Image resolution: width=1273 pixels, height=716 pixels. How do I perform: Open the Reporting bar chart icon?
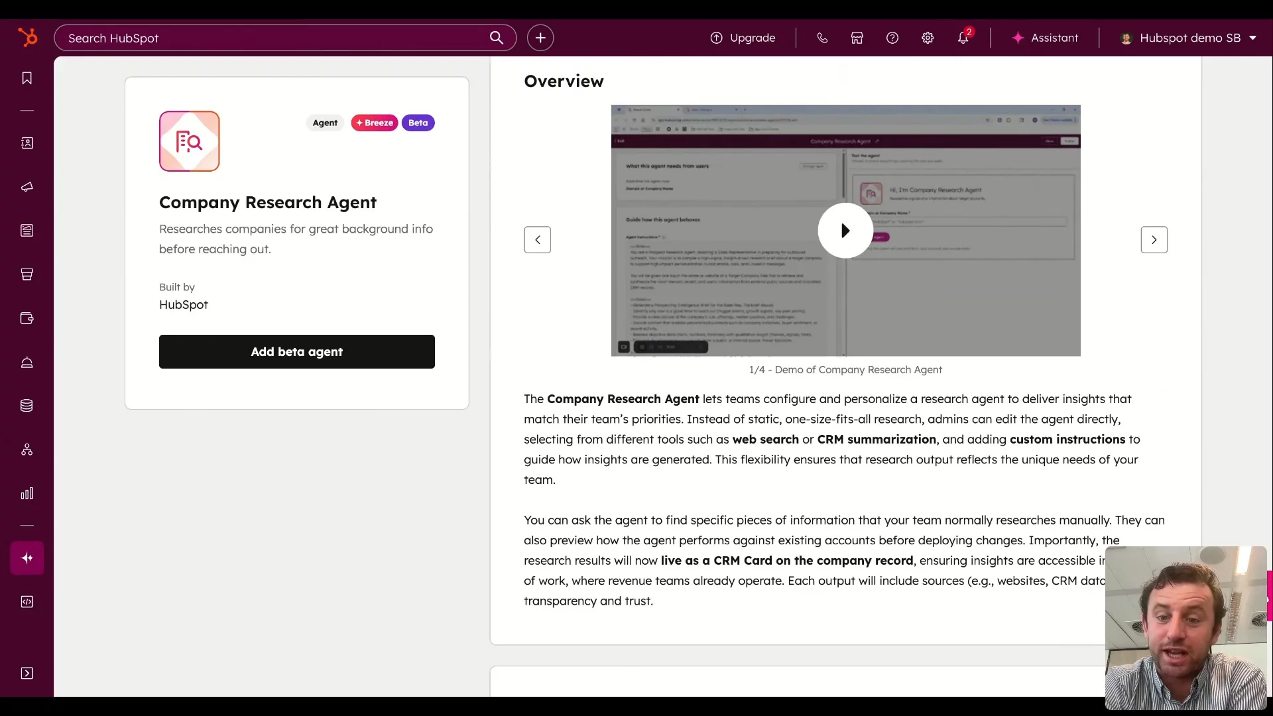coord(27,493)
